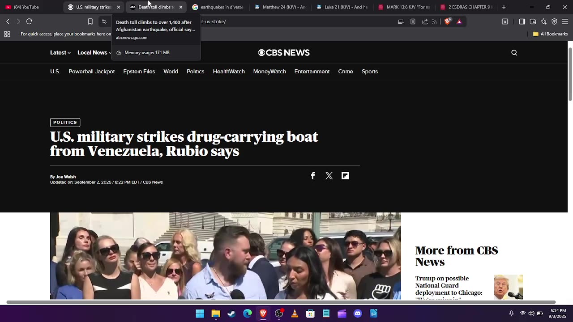
Task: Toggle the browser sidebar panel icon
Action: [522, 21]
